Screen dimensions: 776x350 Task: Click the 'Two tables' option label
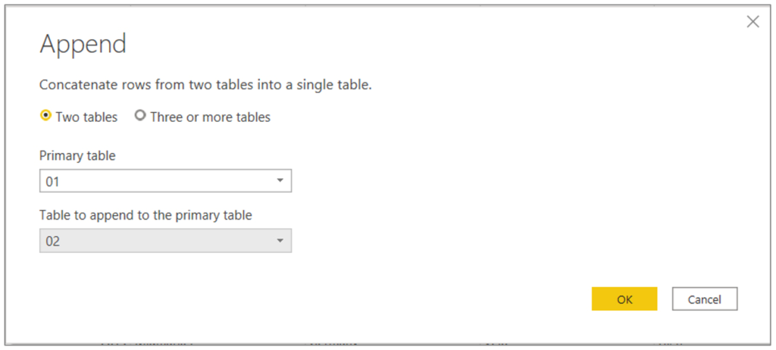(86, 117)
